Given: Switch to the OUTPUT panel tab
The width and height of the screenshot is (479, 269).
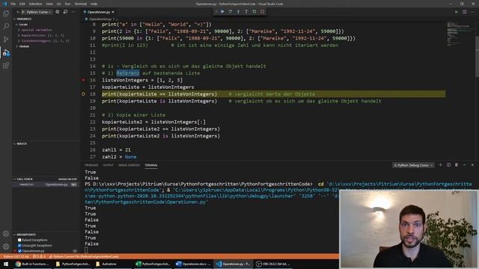Looking at the screenshot, I should pyautogui.click(x=108, y=165).
